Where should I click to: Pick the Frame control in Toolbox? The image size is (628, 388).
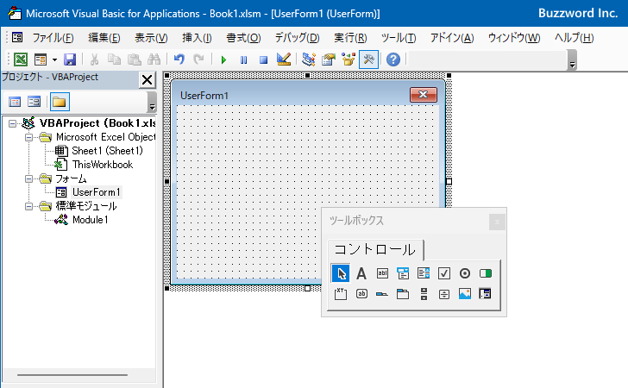(x=341, y=294)
